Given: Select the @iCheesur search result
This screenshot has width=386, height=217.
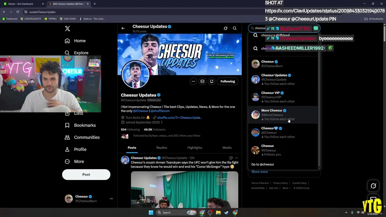Looking at the screenshot, I should pyautogui.click(x=283, y=132).
